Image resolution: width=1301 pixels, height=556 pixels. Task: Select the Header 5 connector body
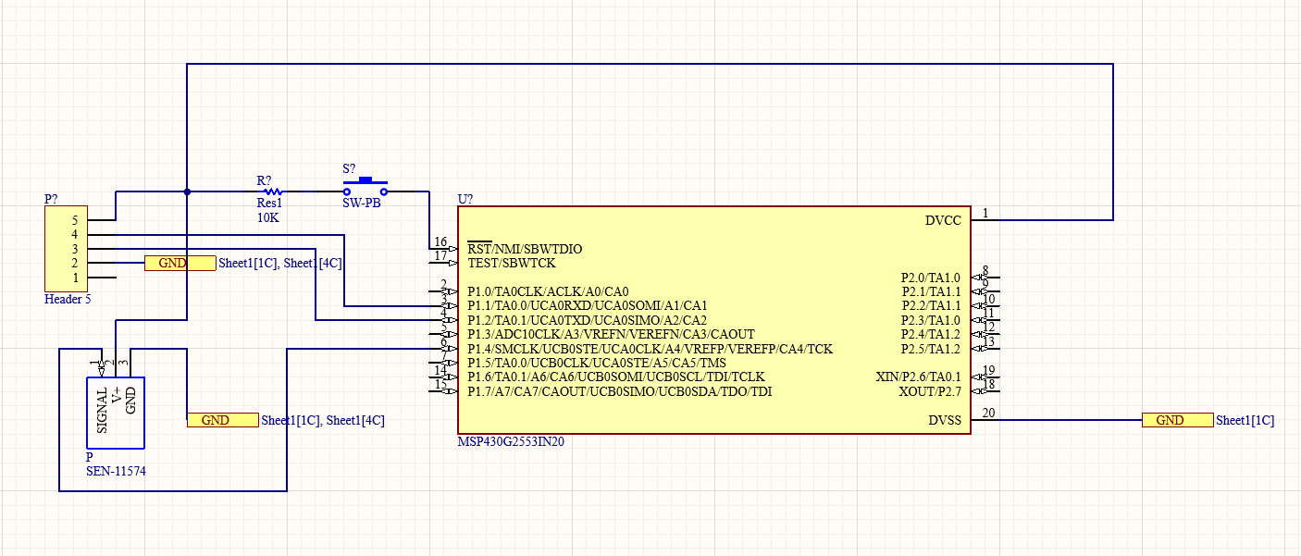pos(66,248)
